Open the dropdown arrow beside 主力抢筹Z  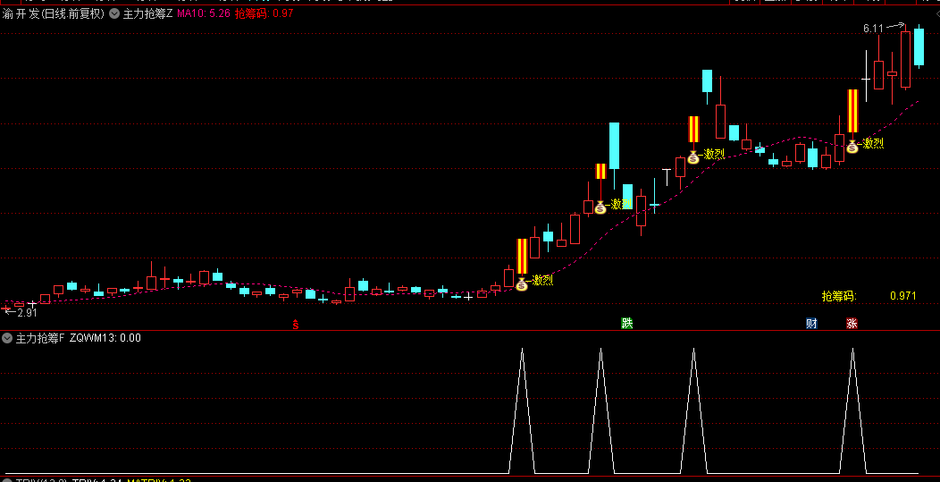115,13
